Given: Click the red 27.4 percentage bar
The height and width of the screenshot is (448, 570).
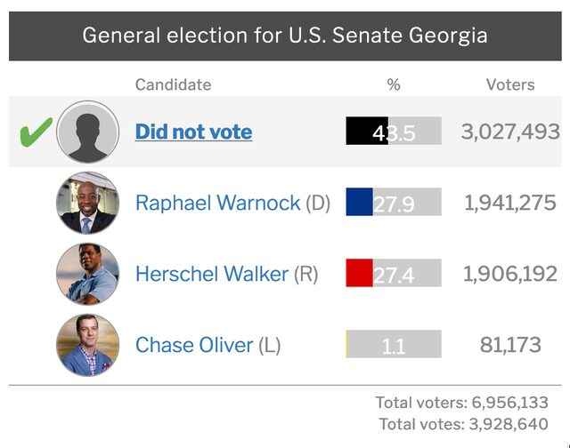Looking at the screenshot, I should 394,273.
